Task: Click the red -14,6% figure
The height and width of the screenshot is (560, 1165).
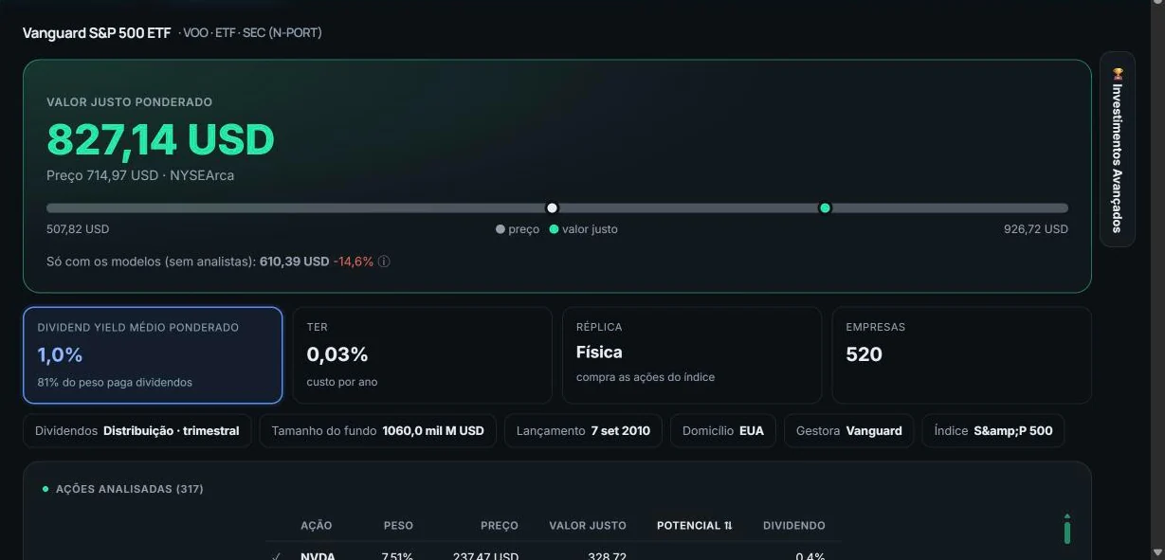Action: click(354, 262)
